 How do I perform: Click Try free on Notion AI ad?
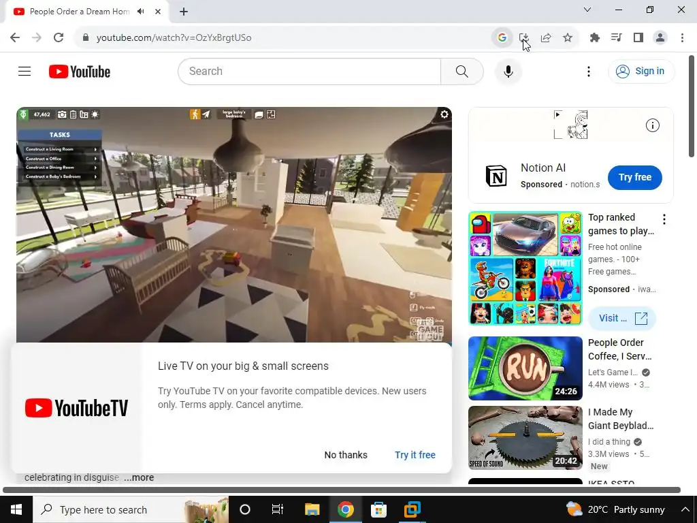pyautogui.click(x=635, y=177)
